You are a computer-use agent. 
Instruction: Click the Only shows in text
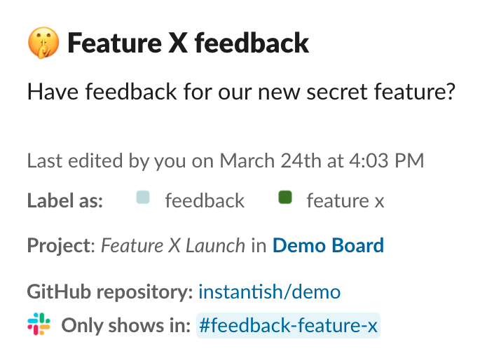(x=126, y=325)
